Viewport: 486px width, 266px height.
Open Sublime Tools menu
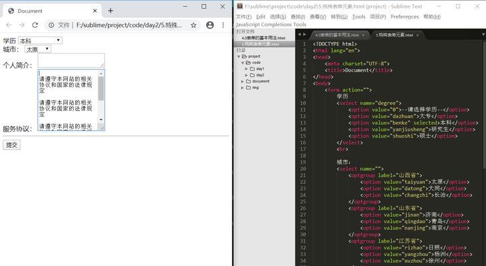358,17
